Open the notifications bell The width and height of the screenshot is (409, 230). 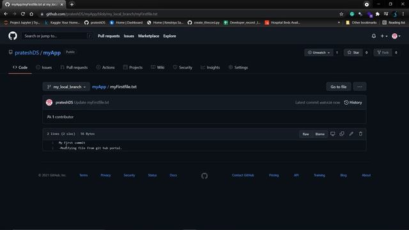(374, 36)
